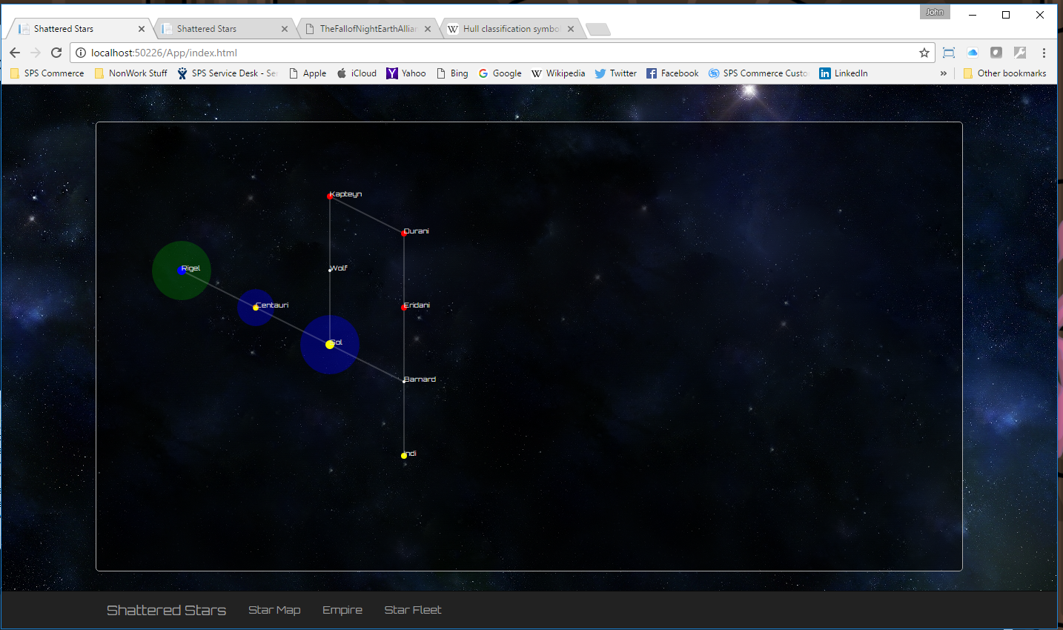Image resolution: width=1063 pixels, height=630 pixels.
Task: Click the Indi yellow star
Action: [404, 456]
